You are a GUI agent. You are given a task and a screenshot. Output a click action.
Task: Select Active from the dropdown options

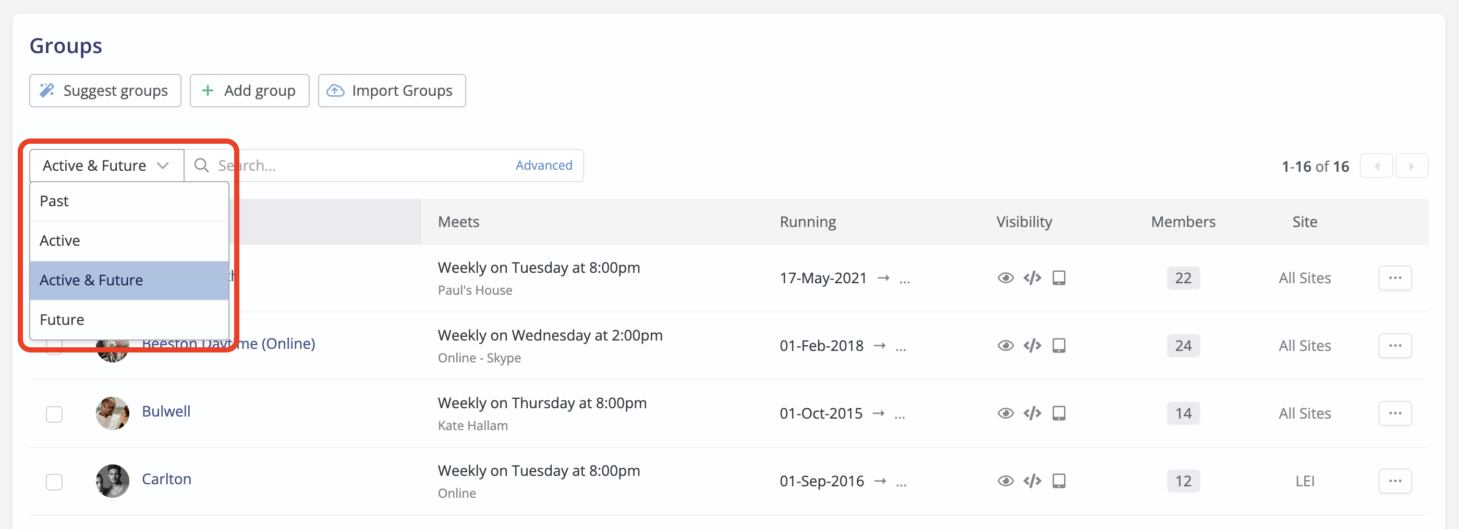59,240
